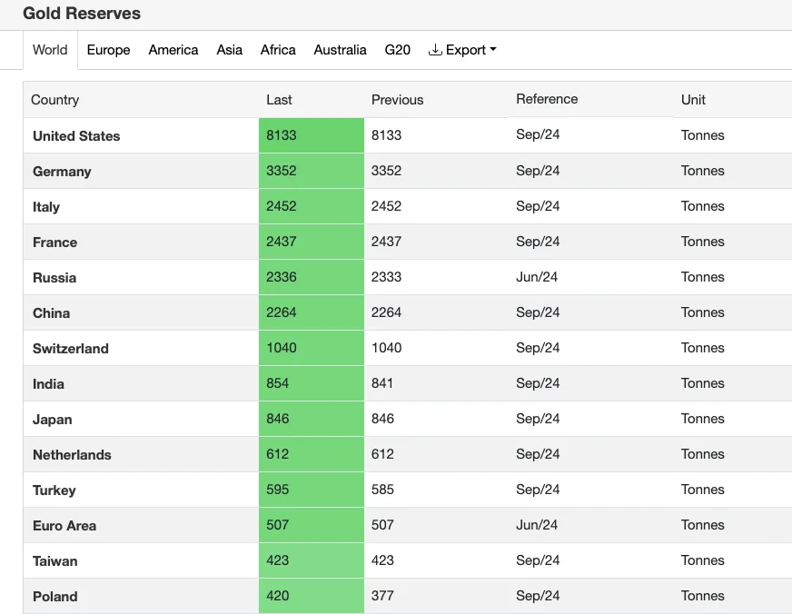
Task: Open the Germany country link
Action: point(62,172)
